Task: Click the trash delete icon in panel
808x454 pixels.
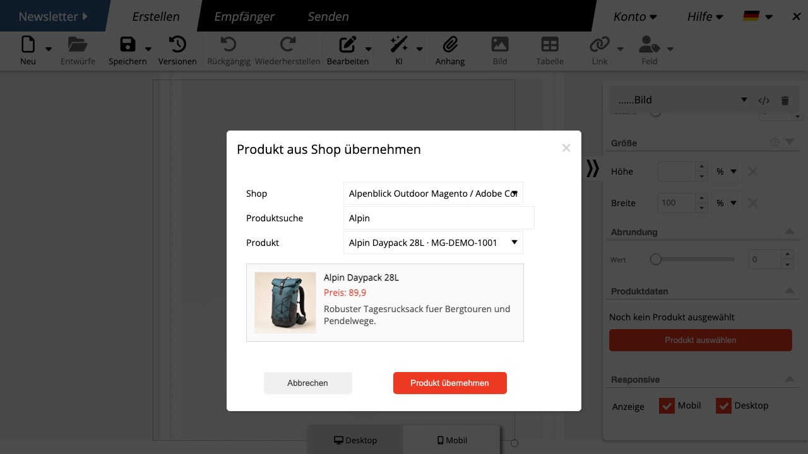Action: click(785, 100)
